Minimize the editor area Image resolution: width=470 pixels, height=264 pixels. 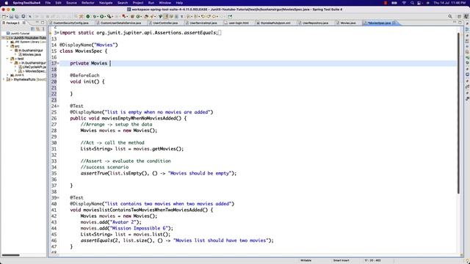pyautogui.click(x=455, y=23)
